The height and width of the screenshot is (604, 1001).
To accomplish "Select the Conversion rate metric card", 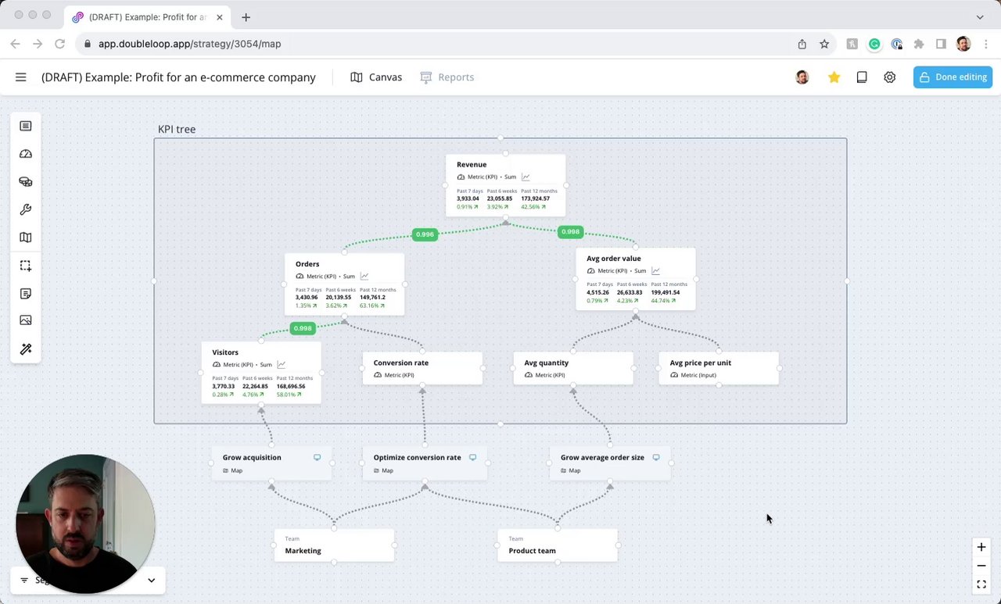I will tap(422, 368).
